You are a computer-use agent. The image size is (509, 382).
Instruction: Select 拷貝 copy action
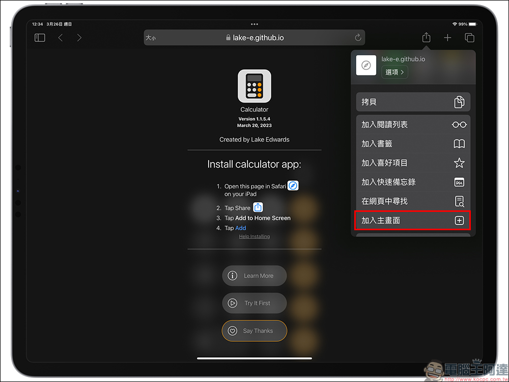click(x=413, y=102)
